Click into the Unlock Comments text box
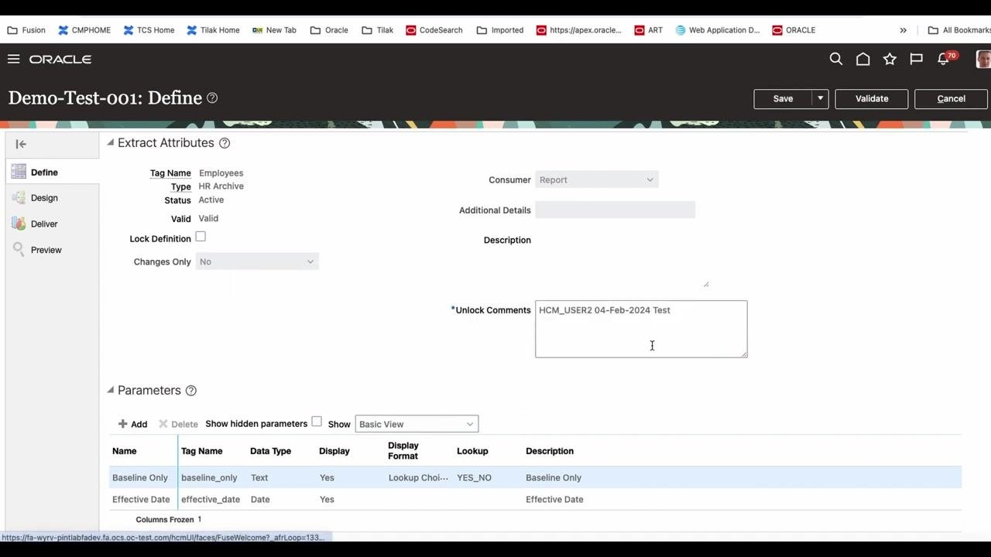 641,329
